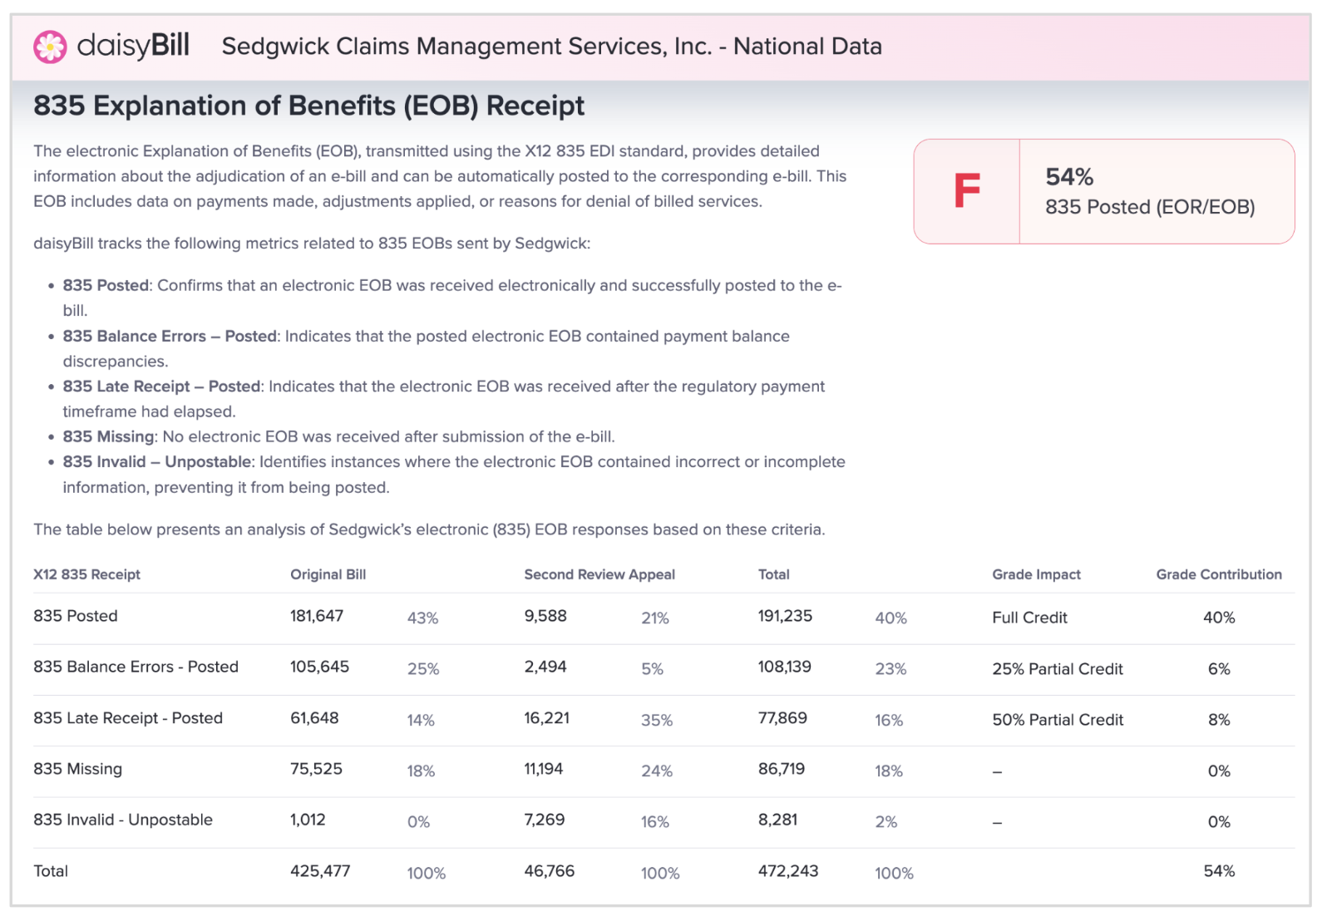Image resolution: width=1327 pixels, height=921 pixels.
Task: Click the 835 Explanation of Benefits heading
Action: [308, 106]
